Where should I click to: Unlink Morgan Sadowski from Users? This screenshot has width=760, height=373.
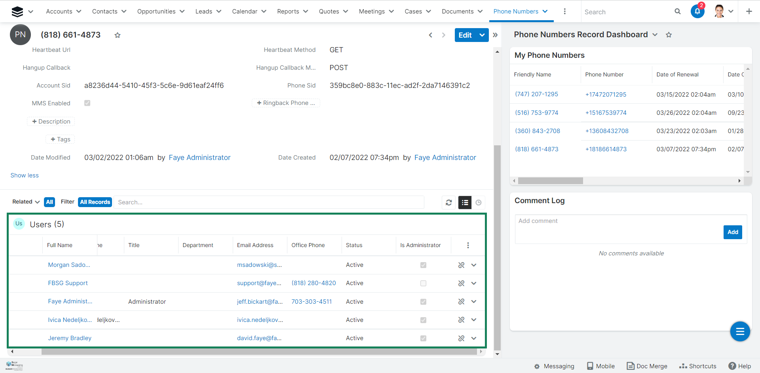click(x=461, y=265)
